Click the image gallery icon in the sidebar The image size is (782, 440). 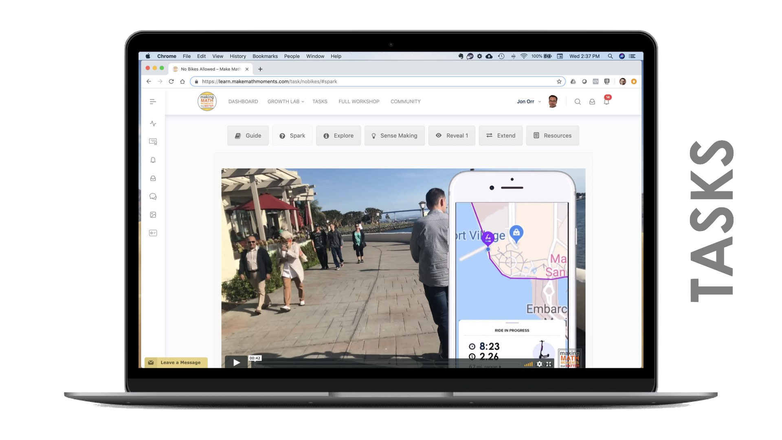pyautogui.click(x=153, y=215)
